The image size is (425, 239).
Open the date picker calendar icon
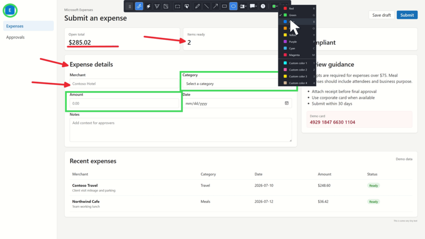286,103
